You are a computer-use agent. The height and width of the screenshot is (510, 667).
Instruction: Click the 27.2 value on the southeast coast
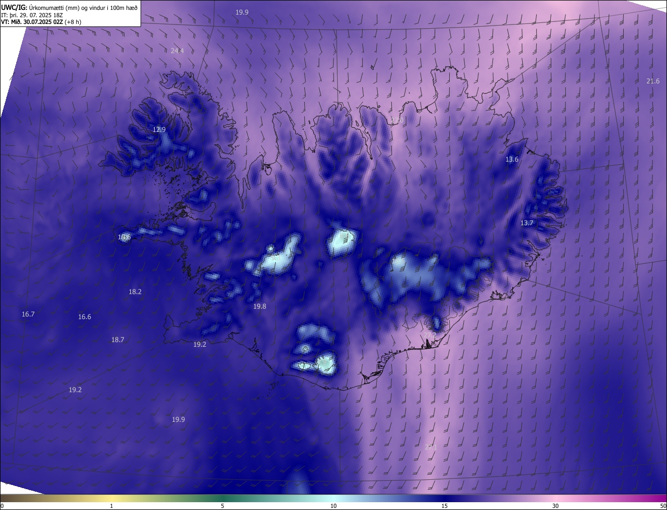pos(429,334)
